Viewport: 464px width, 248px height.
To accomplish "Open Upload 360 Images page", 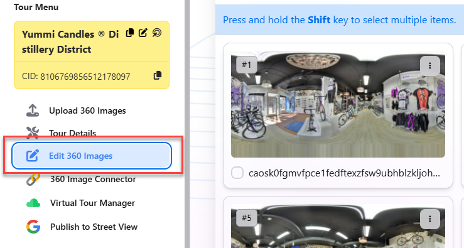I will pyautogui.click(x=87, y=111).
